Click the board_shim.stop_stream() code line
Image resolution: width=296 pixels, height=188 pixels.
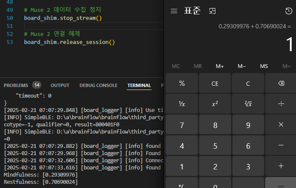pos(63,18)
